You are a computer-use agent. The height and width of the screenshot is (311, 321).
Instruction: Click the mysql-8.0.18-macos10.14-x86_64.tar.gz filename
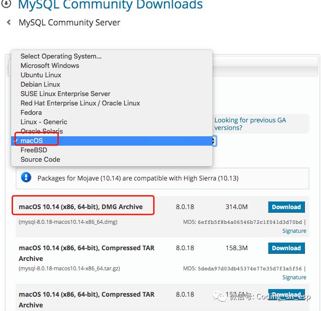click(69, 269)
